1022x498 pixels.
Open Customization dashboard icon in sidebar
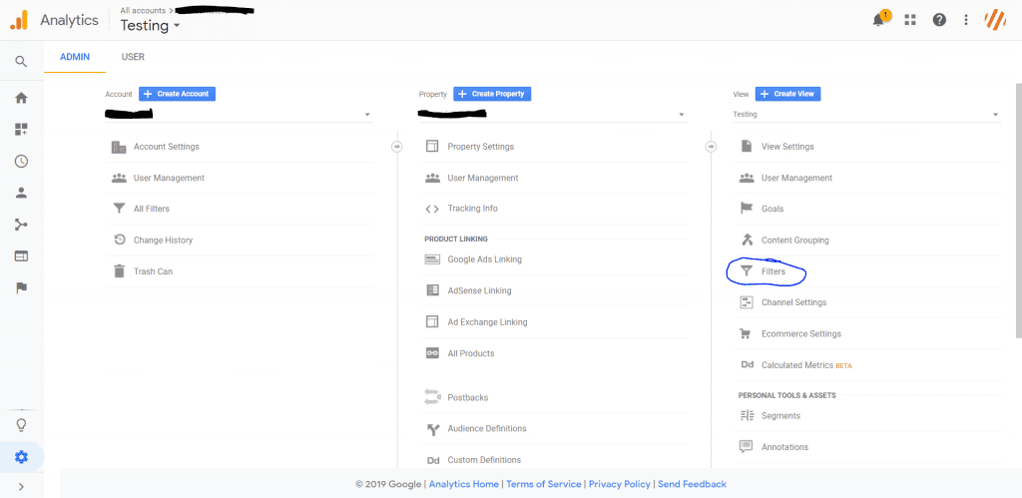point(21,130)
